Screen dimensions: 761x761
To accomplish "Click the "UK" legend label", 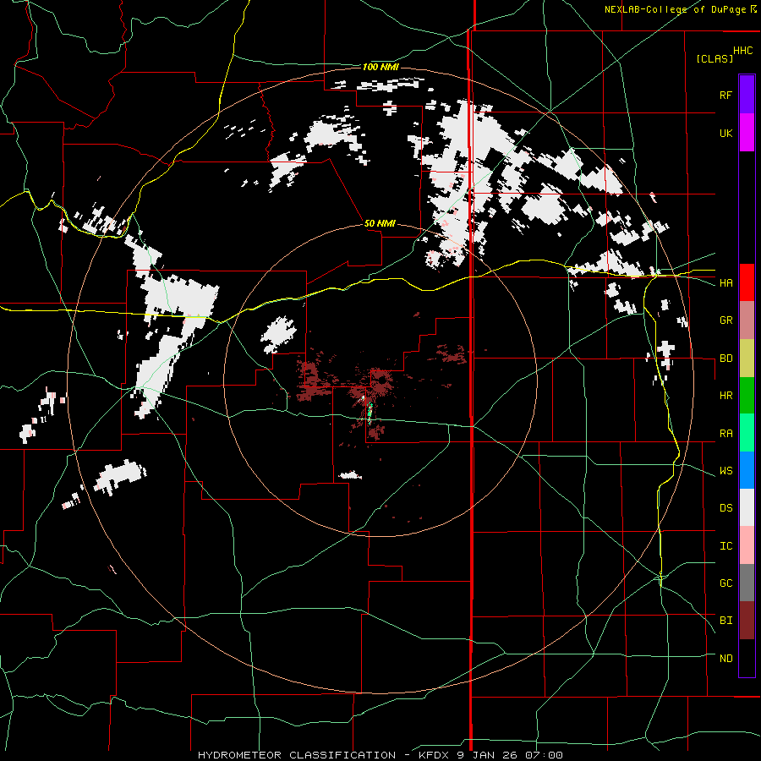I will click(x=725, y=133).
